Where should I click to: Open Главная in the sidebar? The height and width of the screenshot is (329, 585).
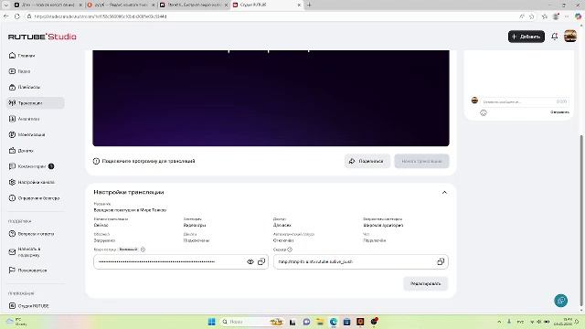coord(22,56)
